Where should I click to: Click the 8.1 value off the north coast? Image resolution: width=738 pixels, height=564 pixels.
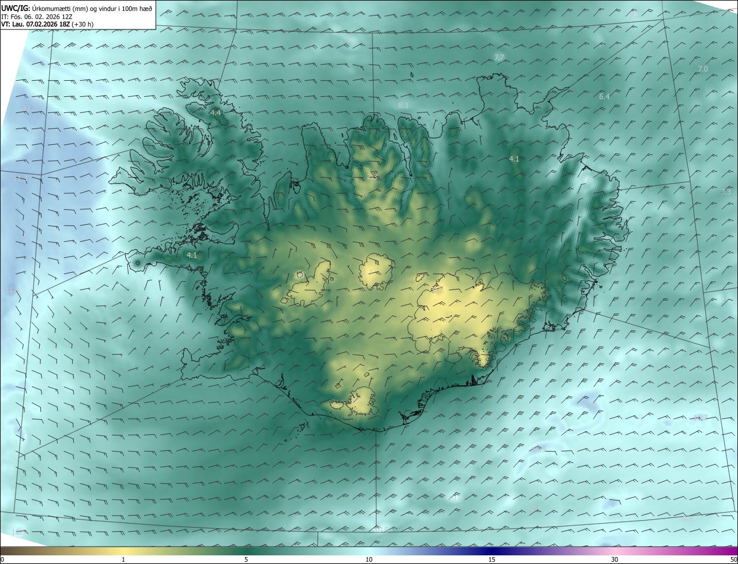coord(404,105)
